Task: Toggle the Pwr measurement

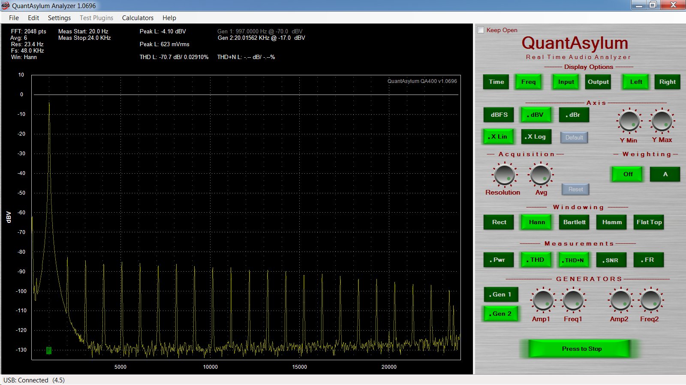Action: pyautogui.click(x=499, y=260)
